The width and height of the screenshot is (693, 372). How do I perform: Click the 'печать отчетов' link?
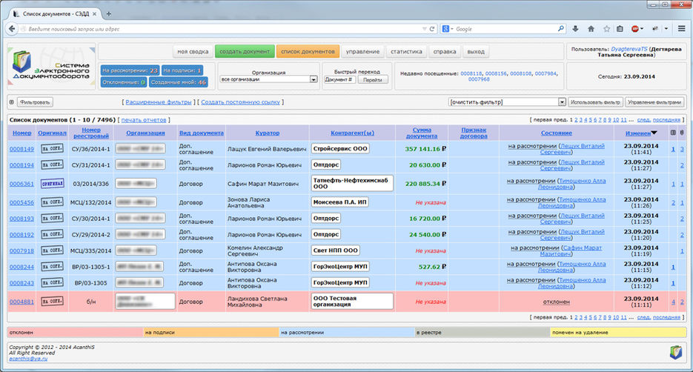(x=144, y=120)
